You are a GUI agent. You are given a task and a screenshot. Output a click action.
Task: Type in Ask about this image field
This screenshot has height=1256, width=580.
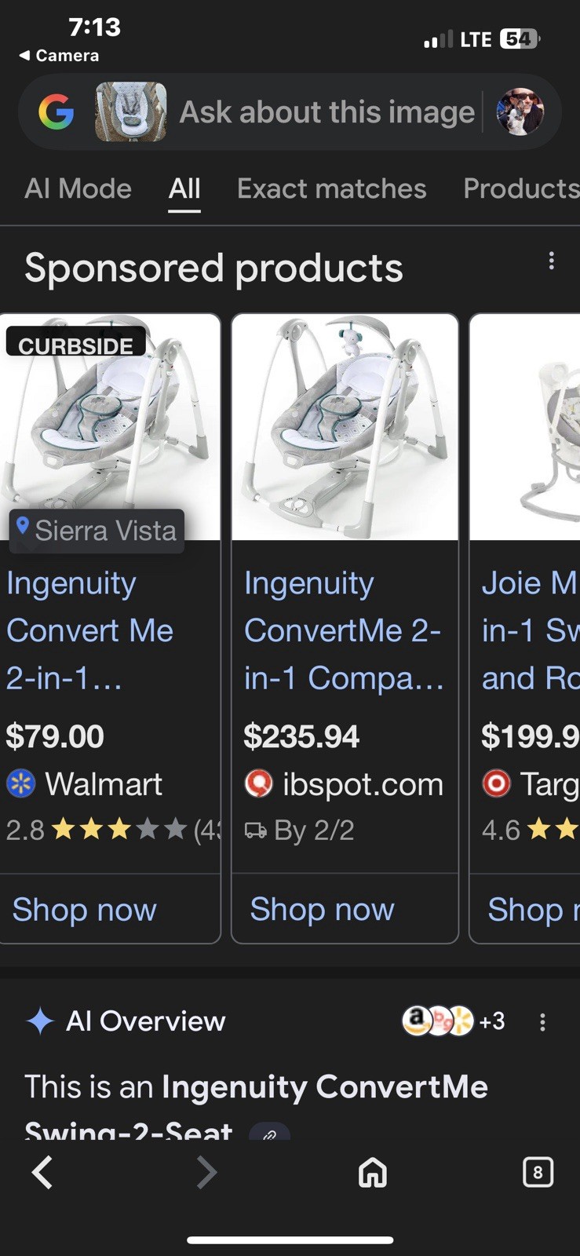tap(326, 112)
